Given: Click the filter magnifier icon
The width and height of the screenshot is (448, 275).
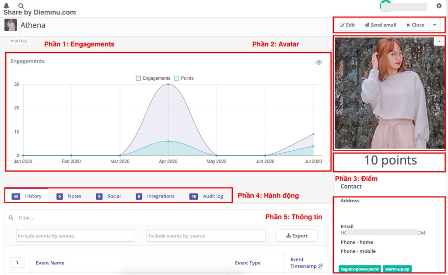Looking at the screenshot, I should pyautogui.click(x=11, y=218).
